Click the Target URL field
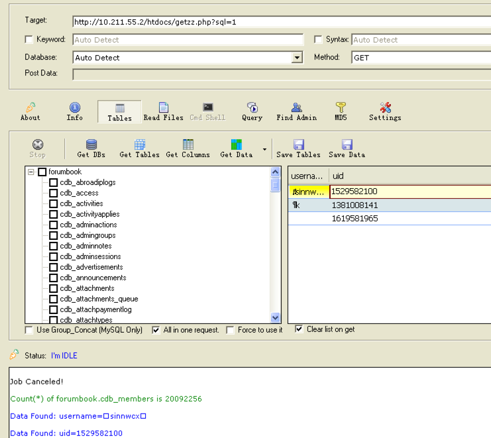 coord(282,22)
